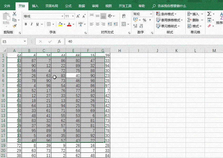Click the Copy icon in clipboard group
223x158 pixels.
coord(14,20)
